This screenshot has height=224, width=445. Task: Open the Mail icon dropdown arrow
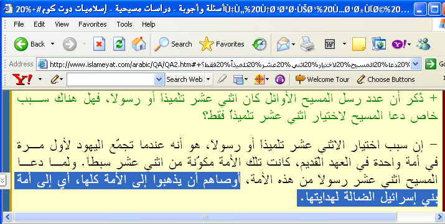coord(293,44)
